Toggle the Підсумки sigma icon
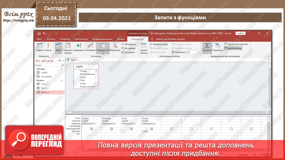The height and width of the screenshot is (160, 285). pos(207,47)
